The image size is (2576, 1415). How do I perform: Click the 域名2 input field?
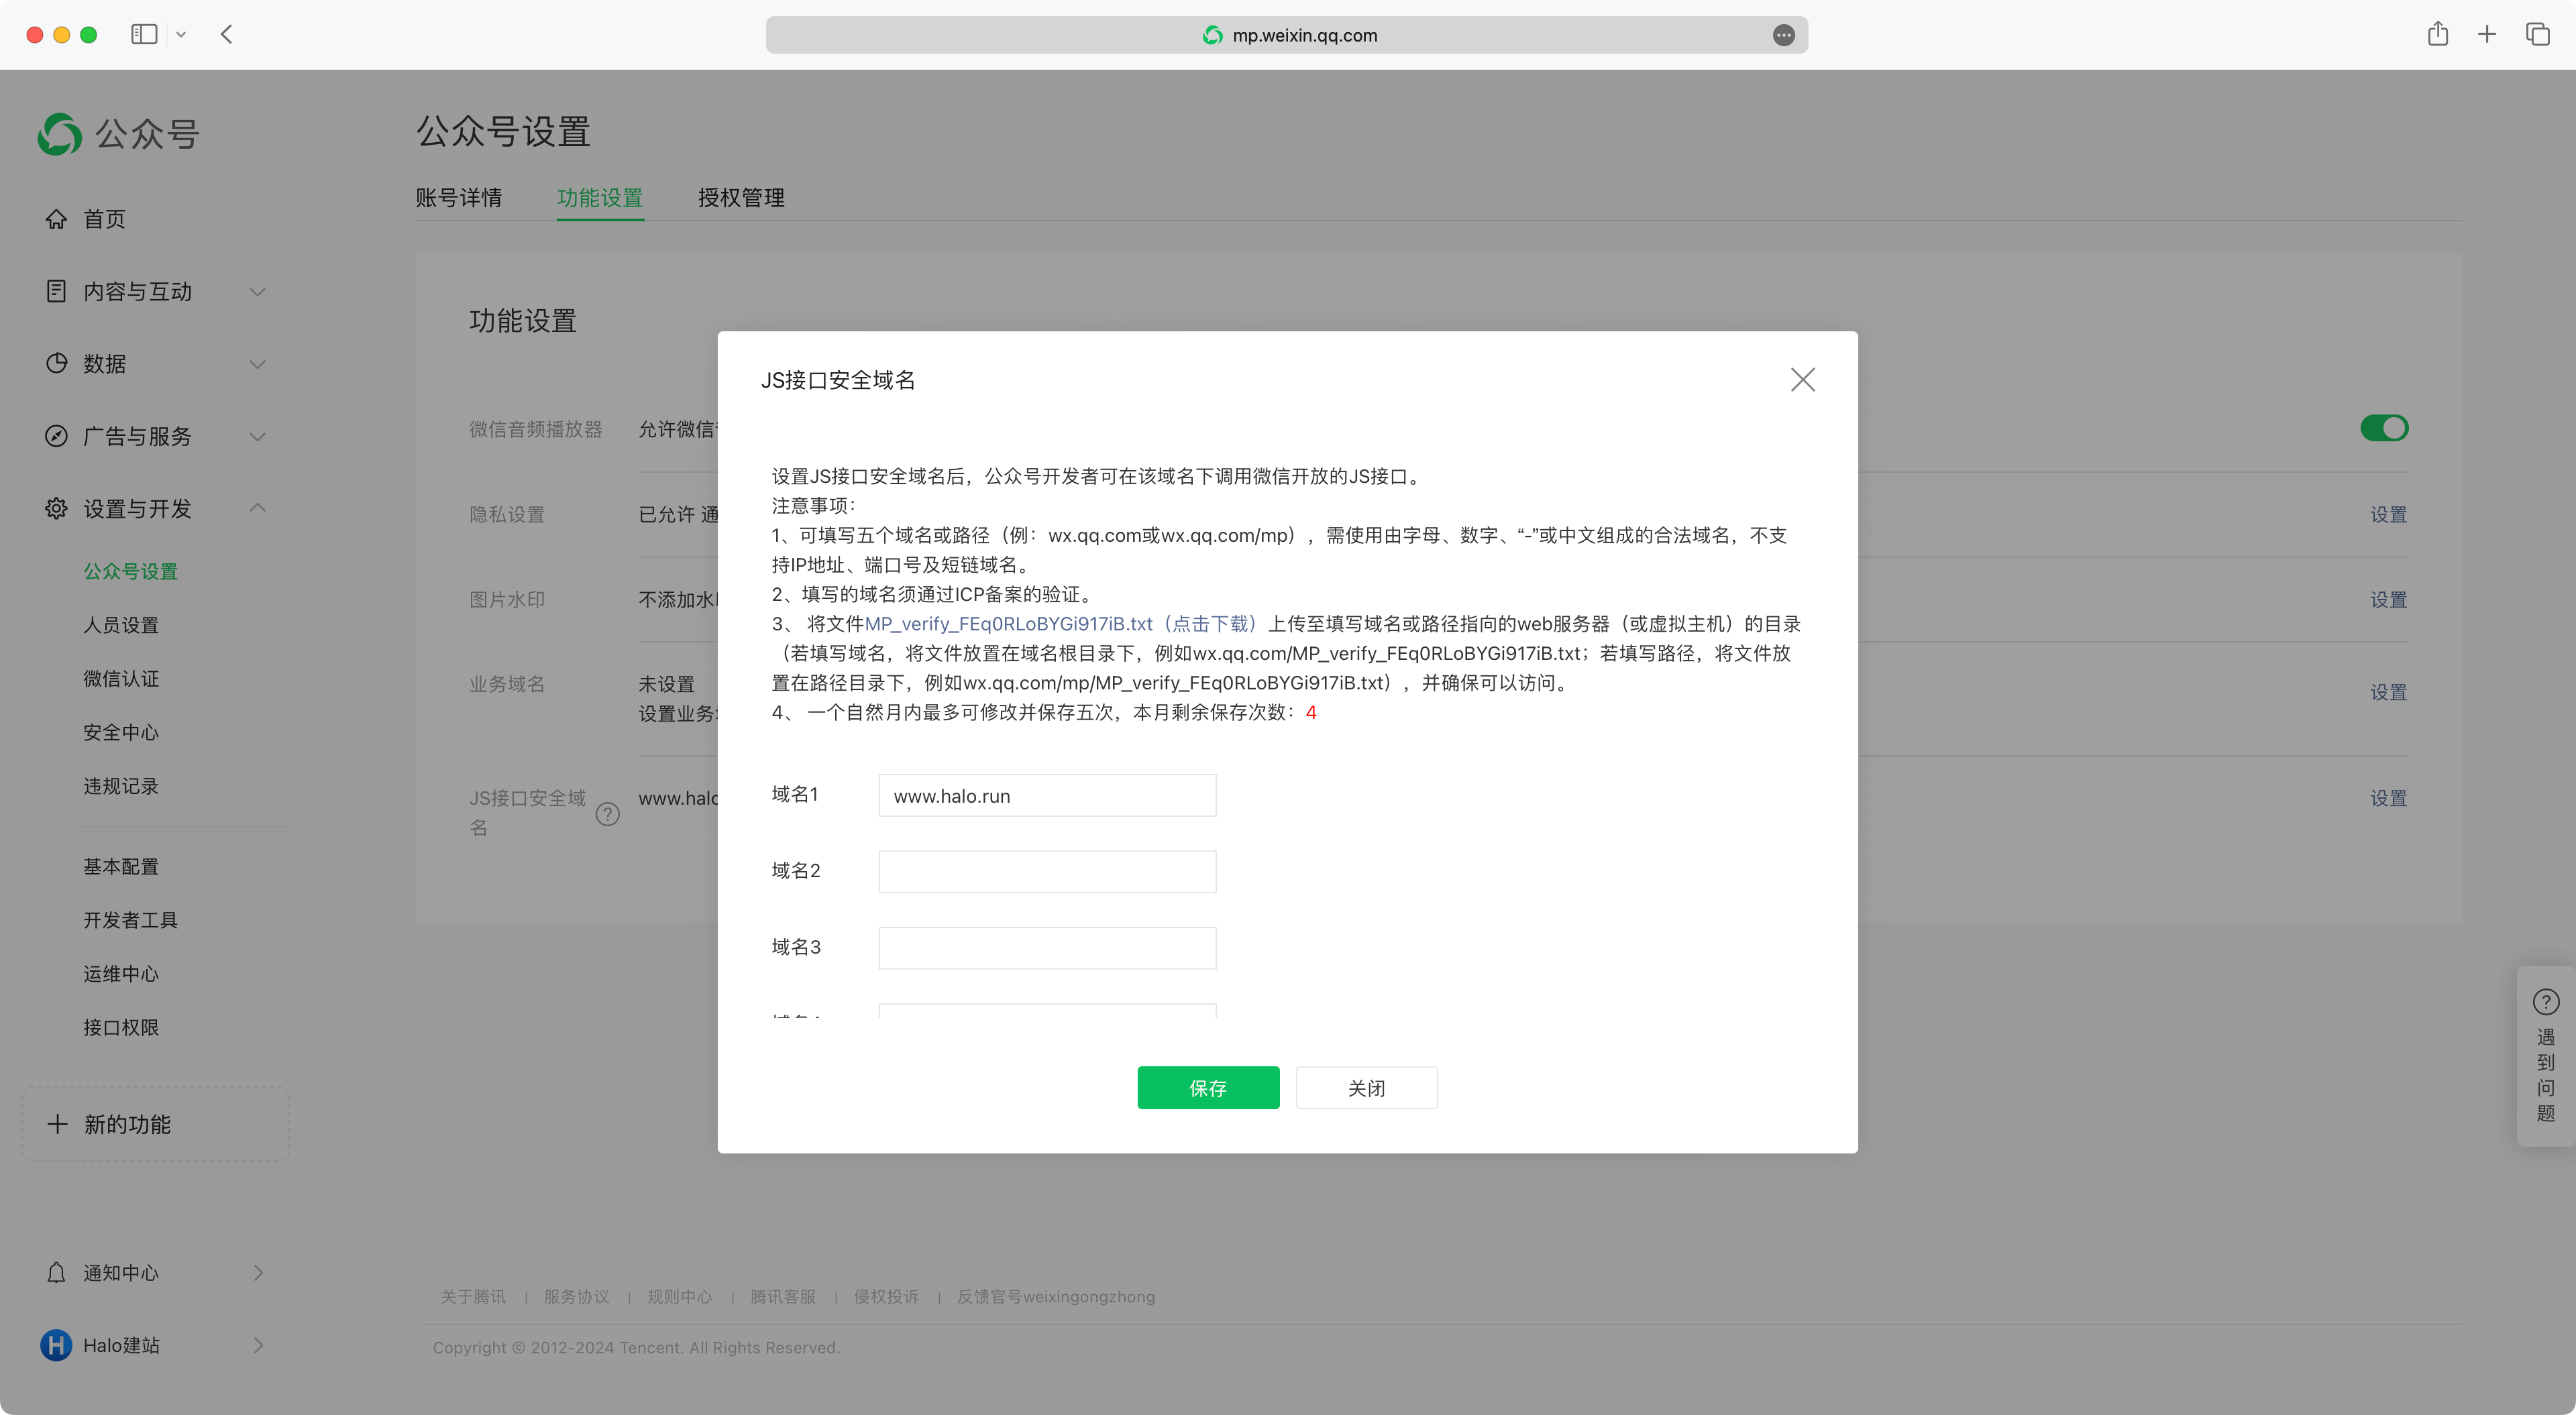[1047, 872]
